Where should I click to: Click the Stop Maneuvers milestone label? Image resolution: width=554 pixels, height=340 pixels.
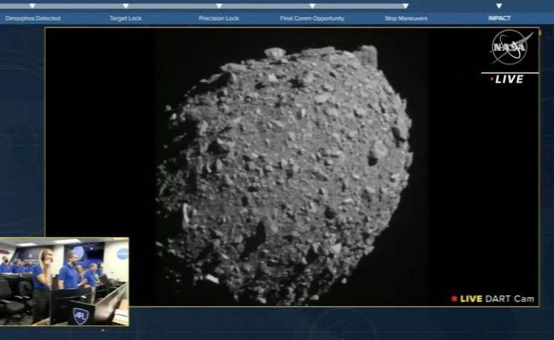click(x=406, y=18)
